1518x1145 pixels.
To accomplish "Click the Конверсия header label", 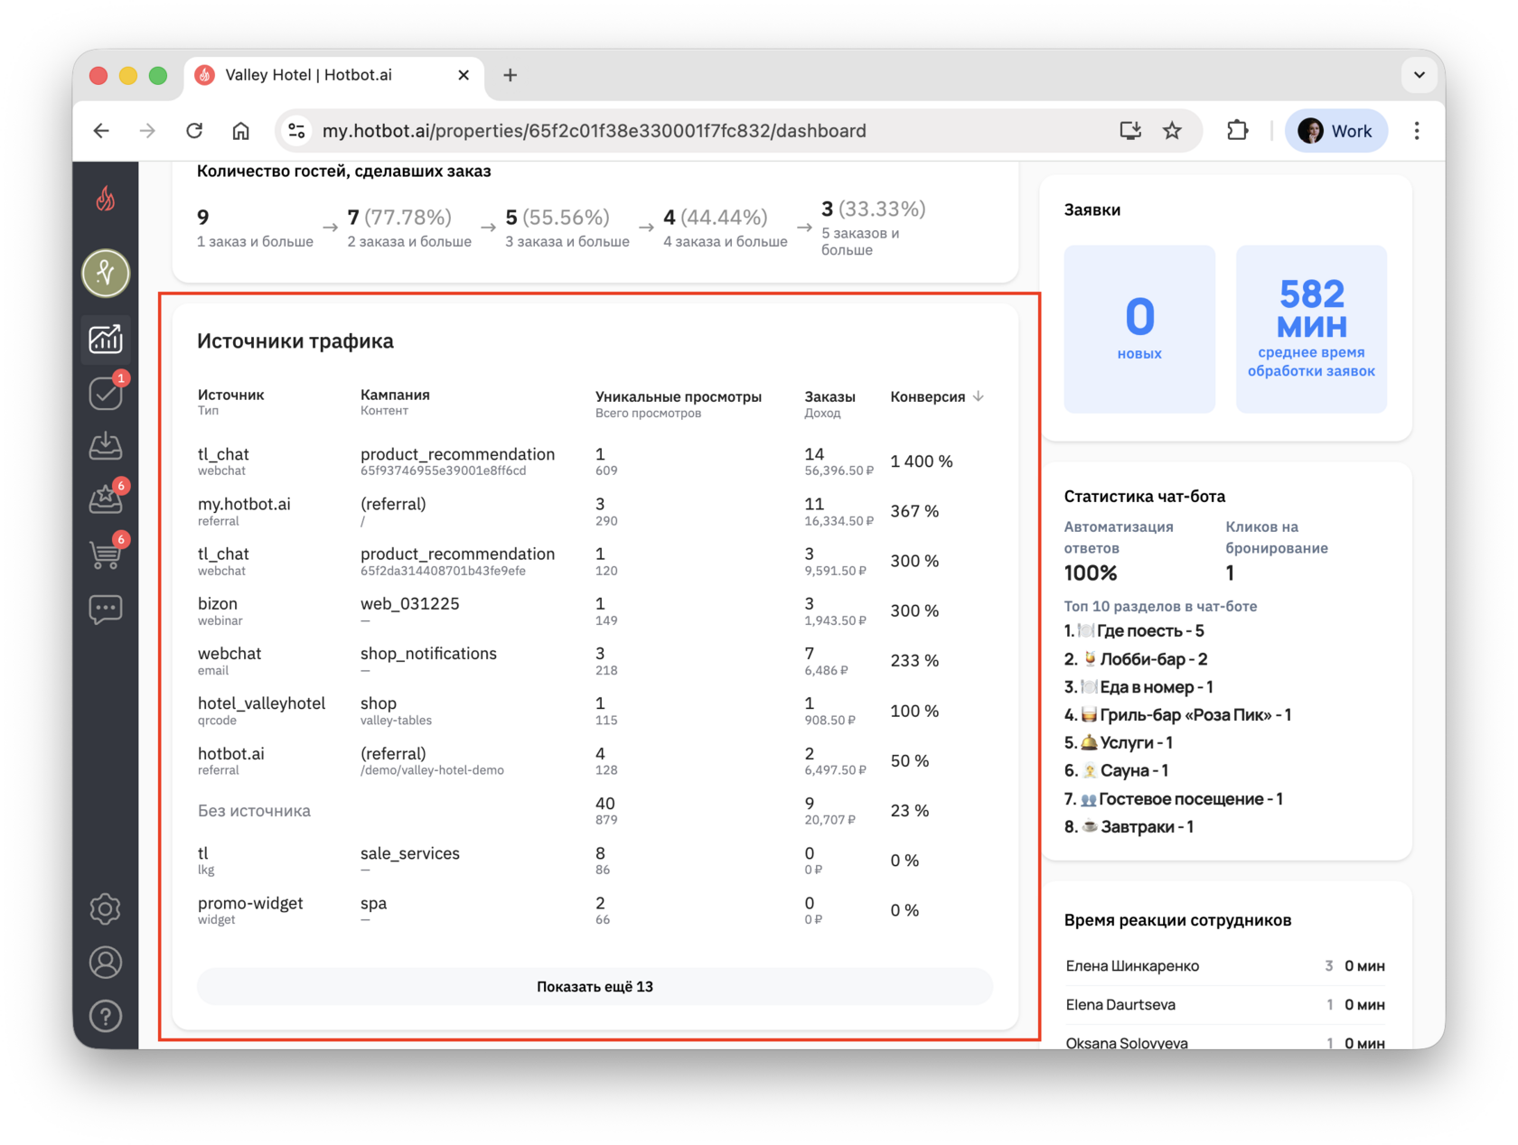I will (x=928, y=396).
